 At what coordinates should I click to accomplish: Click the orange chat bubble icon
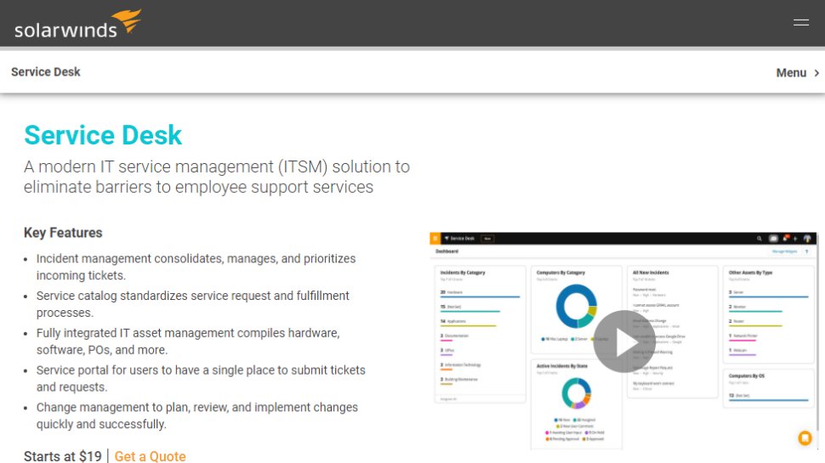[x=805, y=438]
